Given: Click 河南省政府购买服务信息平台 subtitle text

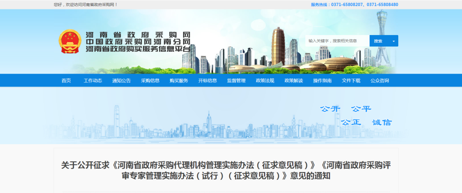Looking at the screenshot, I should coord(138,49).
